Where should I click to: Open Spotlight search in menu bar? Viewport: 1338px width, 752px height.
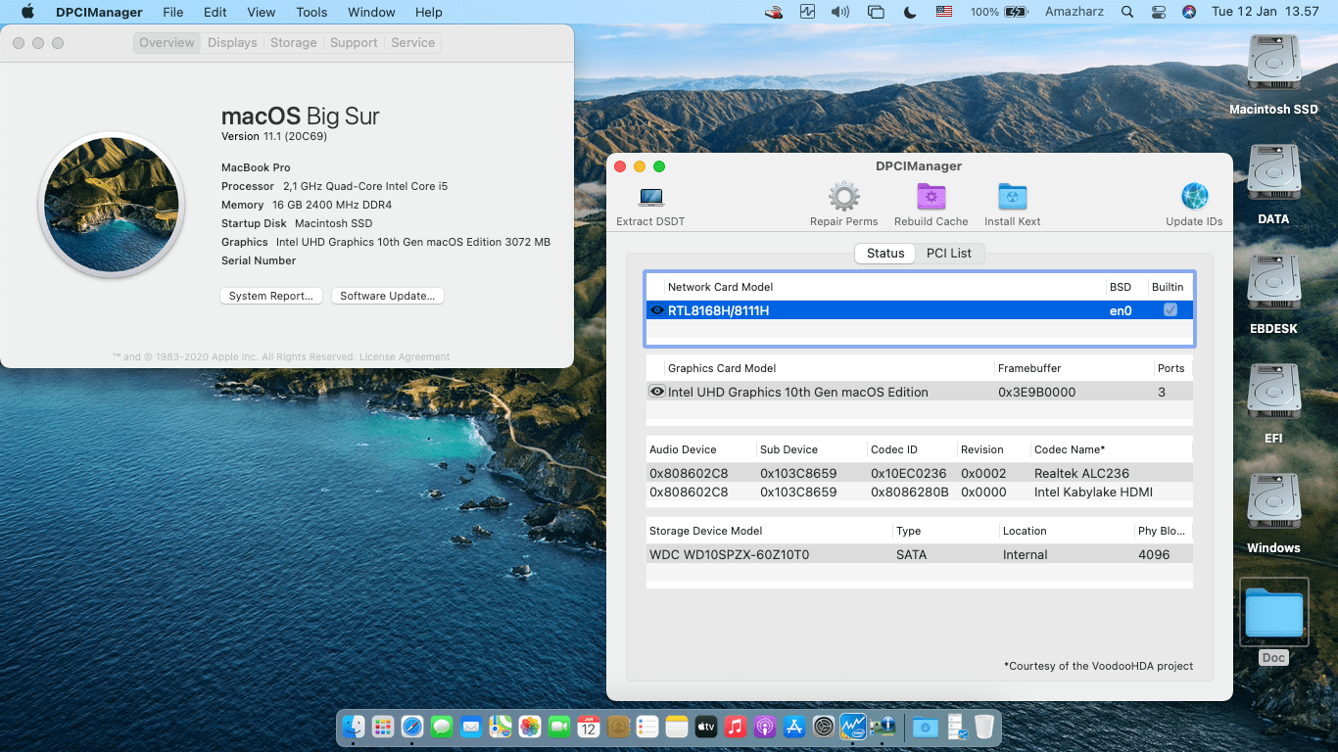(x=1127, y=12)
